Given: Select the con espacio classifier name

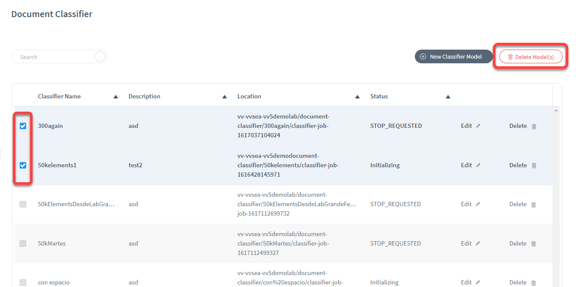Looking at the screenshot, I should point(54,282).
